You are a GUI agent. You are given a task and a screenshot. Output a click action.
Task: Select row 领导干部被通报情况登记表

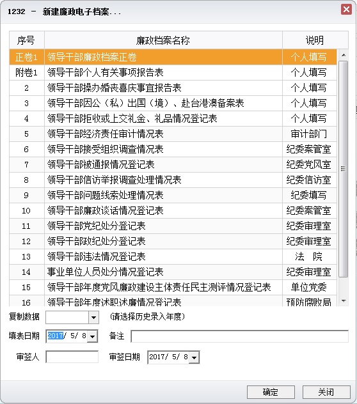pos(173,164)
